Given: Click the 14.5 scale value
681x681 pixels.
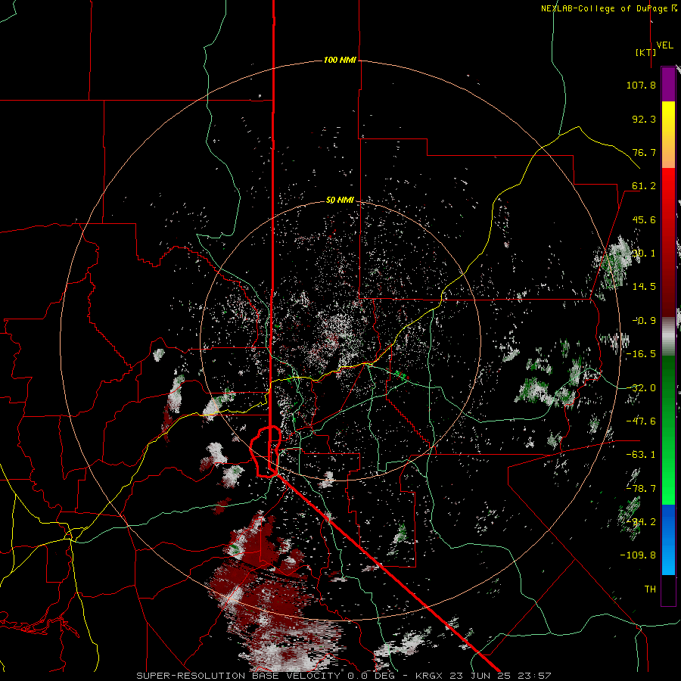Looking at the screenshot, I should point(644,287).
